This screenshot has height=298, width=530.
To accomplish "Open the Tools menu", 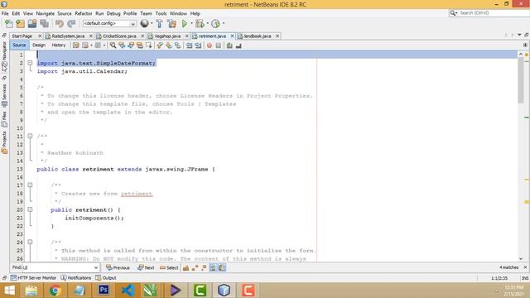I will [161, 13].
